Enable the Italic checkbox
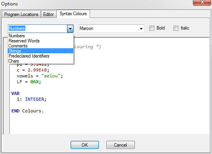212x154 pixels. [176, 28]
